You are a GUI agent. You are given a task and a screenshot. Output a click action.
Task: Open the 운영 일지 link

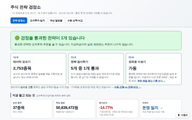152,108
